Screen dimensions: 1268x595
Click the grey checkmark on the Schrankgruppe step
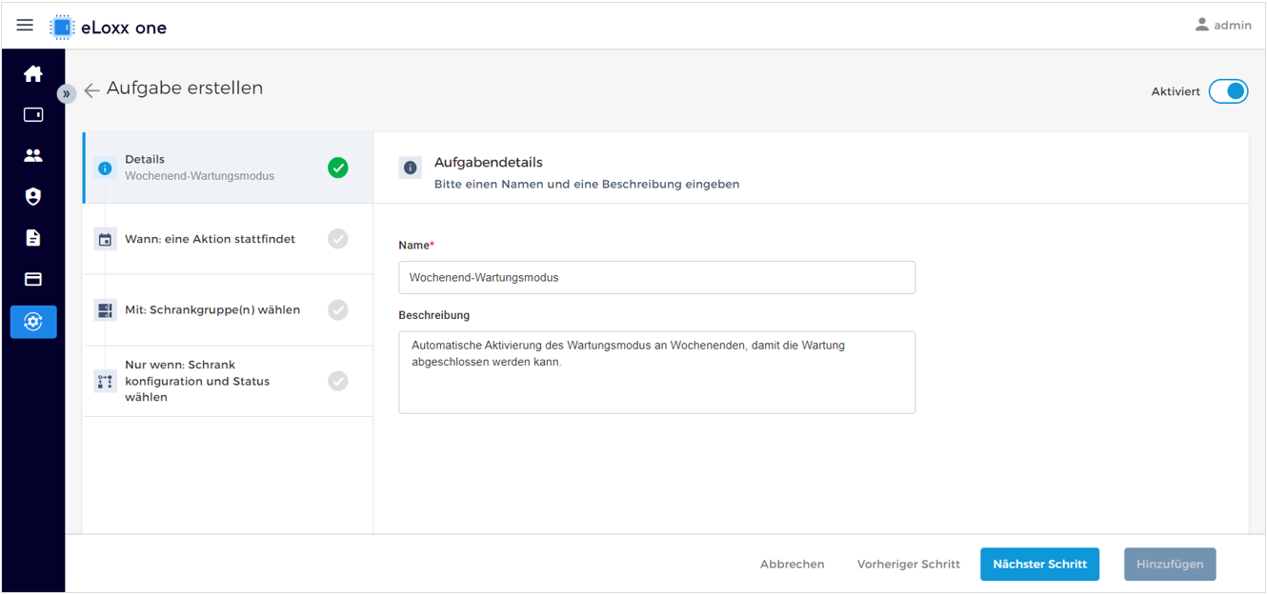point(338,310)
